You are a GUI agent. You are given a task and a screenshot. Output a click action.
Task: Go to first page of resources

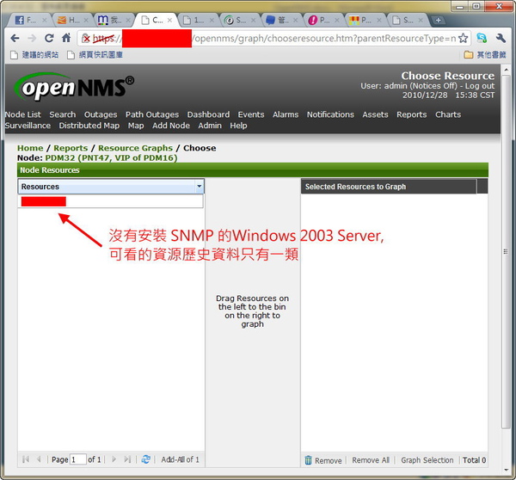26,459
